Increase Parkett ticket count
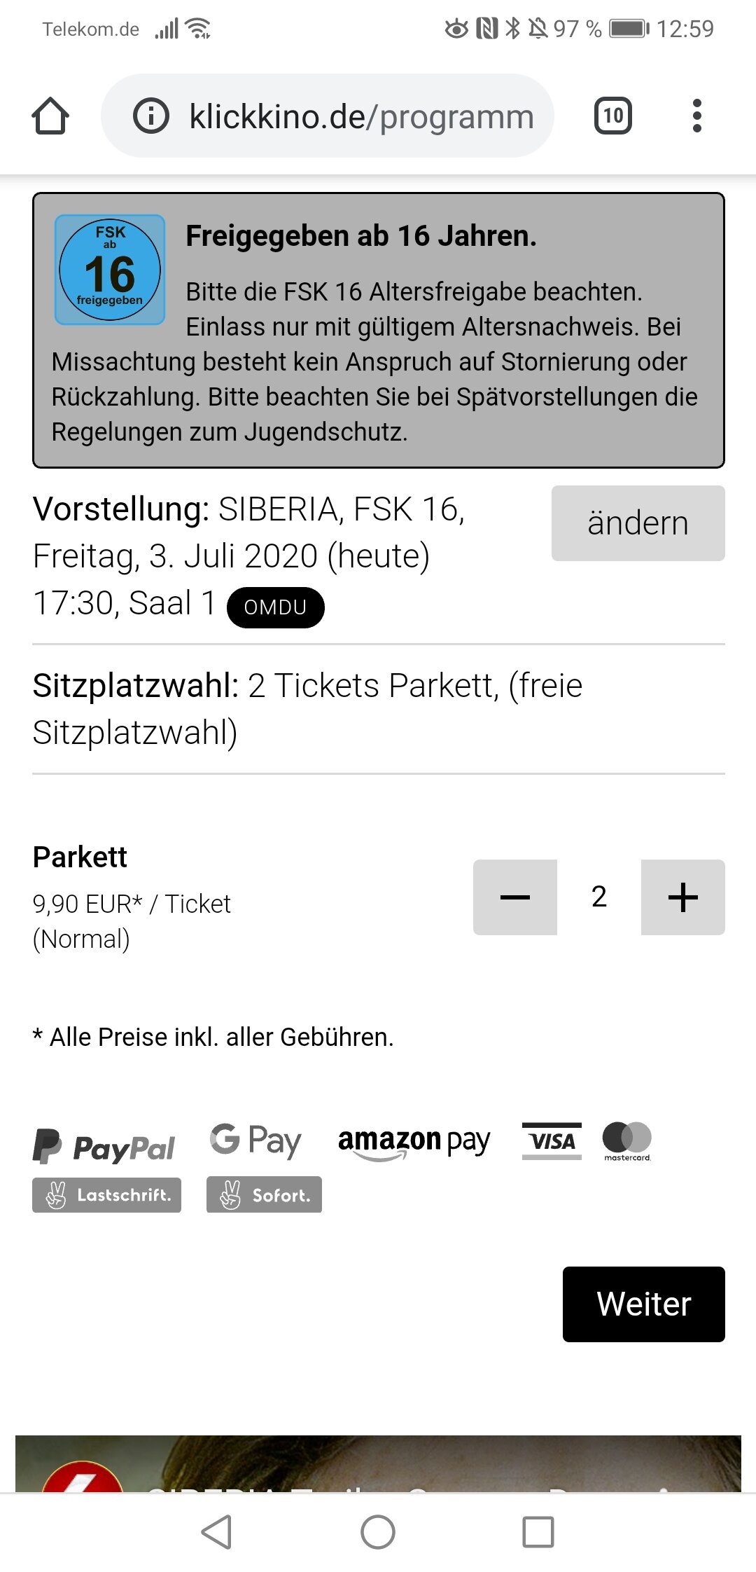Screen dimensions: 756x1572 682,897
